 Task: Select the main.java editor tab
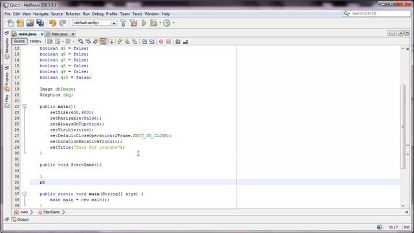(x=27, y=34)
